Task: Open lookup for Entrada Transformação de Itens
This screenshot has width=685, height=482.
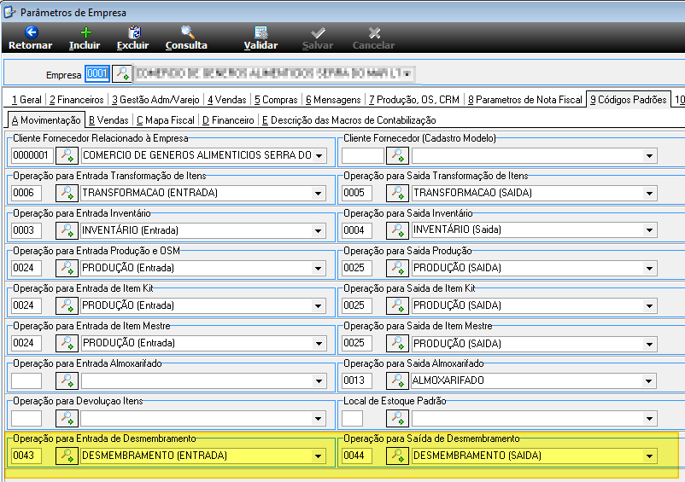Action: [67, 193]
